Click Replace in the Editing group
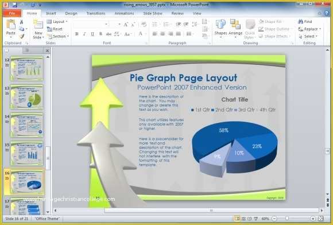 click(x=309, y=29)
